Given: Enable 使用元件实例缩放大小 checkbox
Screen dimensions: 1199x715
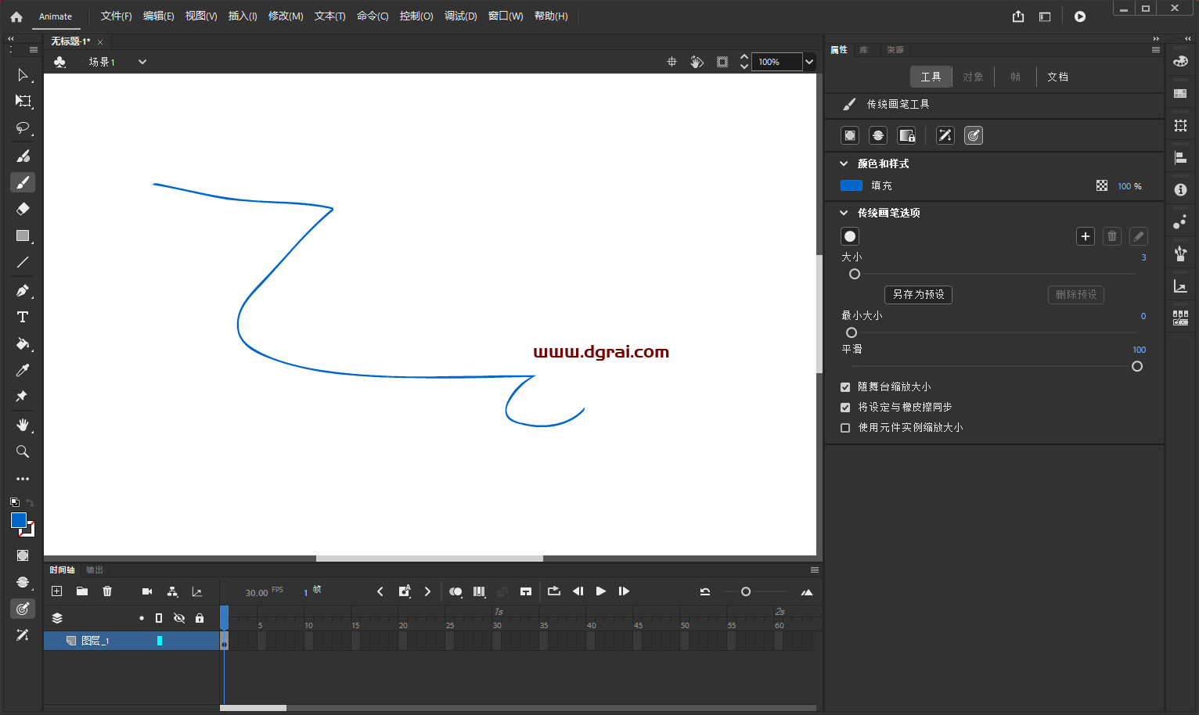Looking at the screenshot, I should (844, 427).
